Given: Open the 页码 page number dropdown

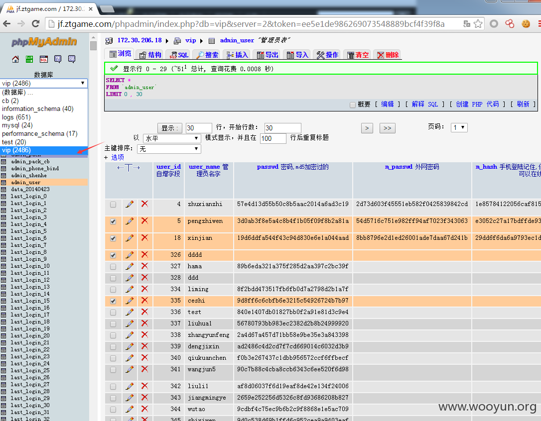Looking at the screenshot, I should click(x=459, y=127).
